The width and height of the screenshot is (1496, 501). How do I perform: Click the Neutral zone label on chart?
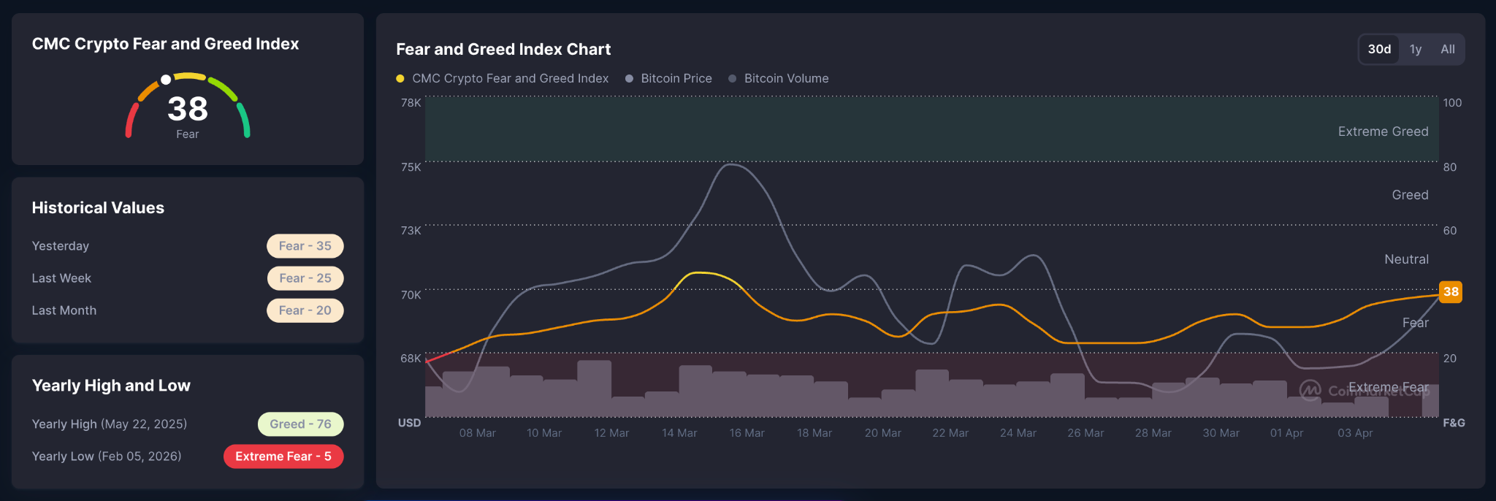tap(1406, 259)
